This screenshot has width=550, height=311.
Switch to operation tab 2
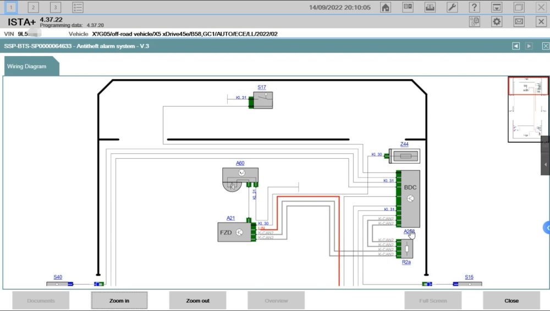[34, 7]
